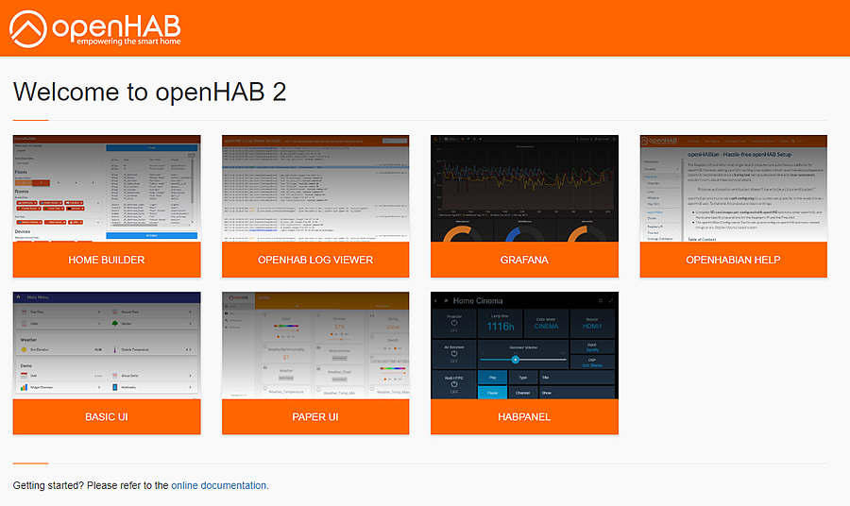
Task: Open the openHABian help page thumbnail
Action: click(x=733, y=188)
